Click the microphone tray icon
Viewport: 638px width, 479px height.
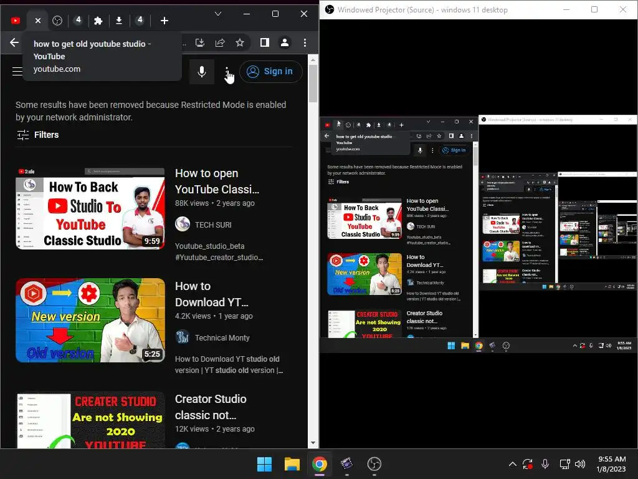coord(545,464)
